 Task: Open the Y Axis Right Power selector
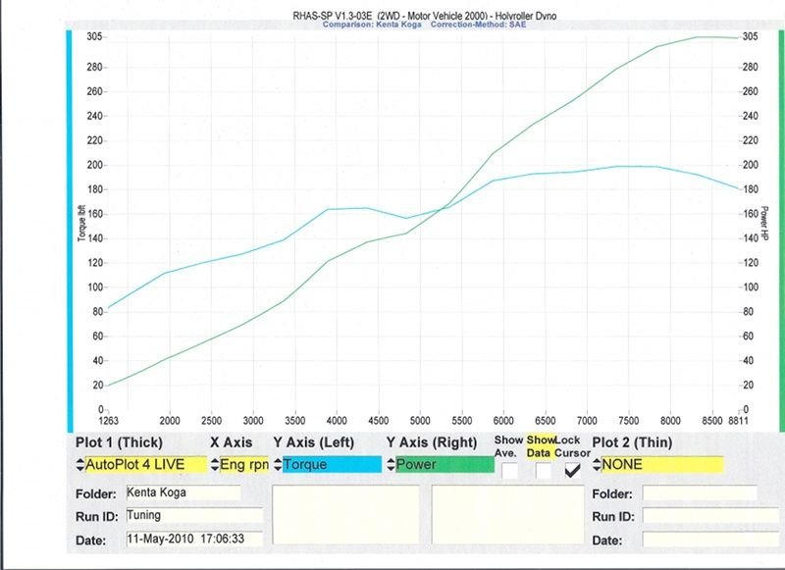(445, 464)
